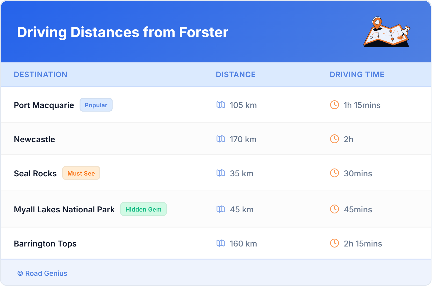
Task: Select the Barrington Tops destination name
Action: tap(45, 244)
